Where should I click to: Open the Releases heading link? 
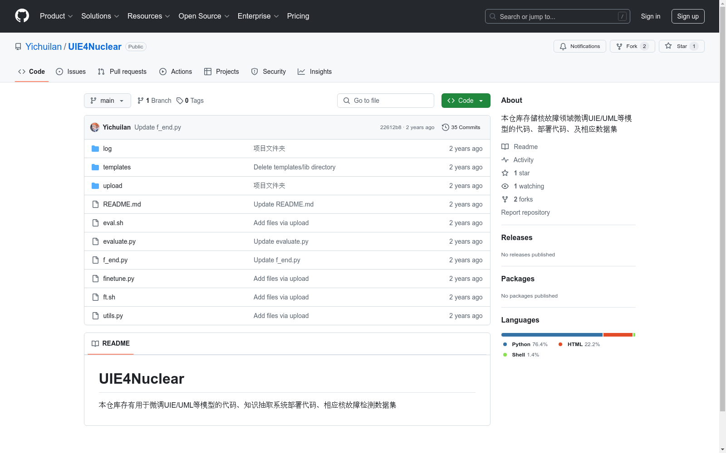coord(517,237)
